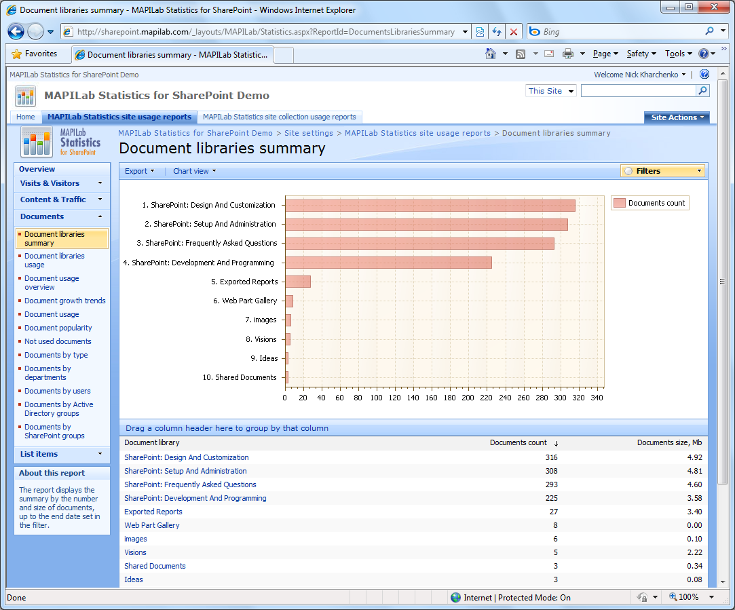
Task: Click the Print icon
Action: pyautogui.click(x=567, y=54)
